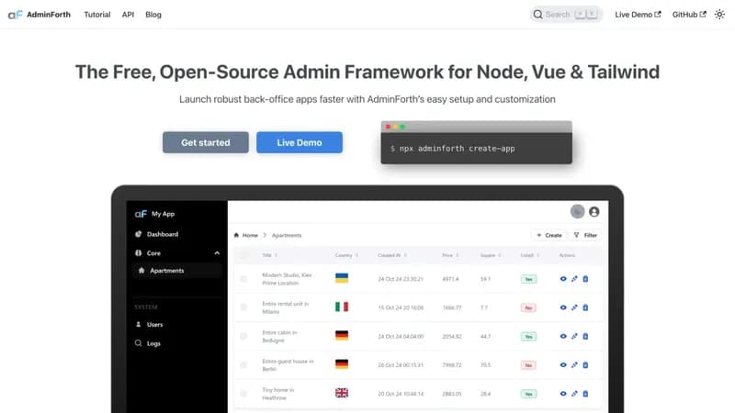
Task: Open the API nav link
Action: point(128,15)
